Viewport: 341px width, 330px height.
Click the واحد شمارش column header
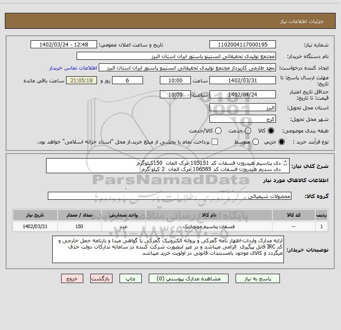(123, 215)
